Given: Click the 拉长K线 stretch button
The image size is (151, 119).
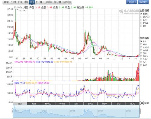Looking at the screenshot, I should coord(132,2).
